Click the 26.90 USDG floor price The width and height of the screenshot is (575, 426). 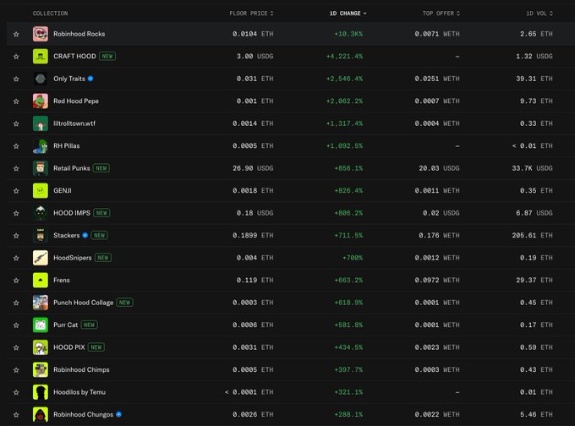click(253, 168)
